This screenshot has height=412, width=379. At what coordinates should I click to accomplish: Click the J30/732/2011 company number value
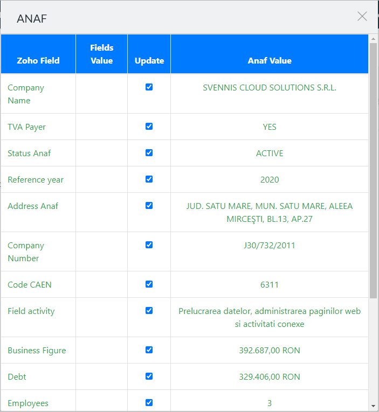pos(270,246)
